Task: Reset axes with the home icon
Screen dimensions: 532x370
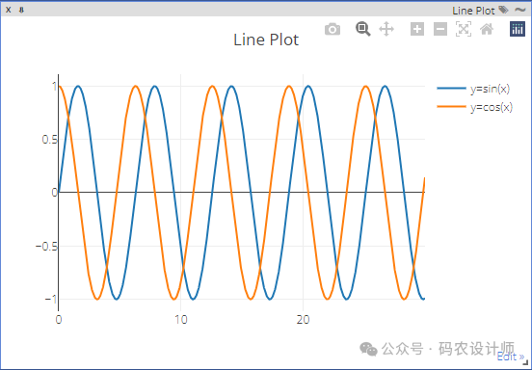Action: pos(487,29)
